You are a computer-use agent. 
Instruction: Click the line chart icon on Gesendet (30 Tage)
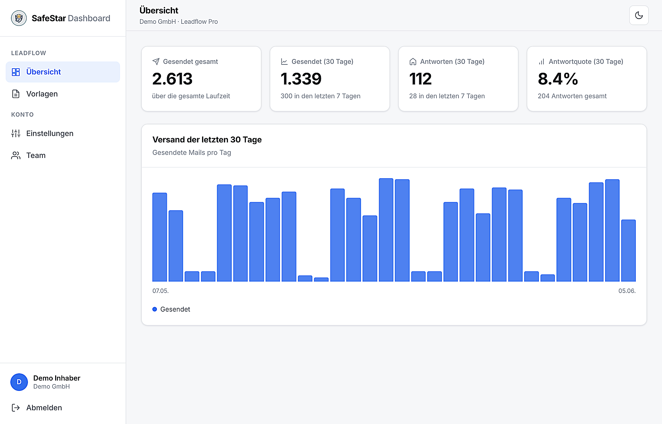pos(284,61)
